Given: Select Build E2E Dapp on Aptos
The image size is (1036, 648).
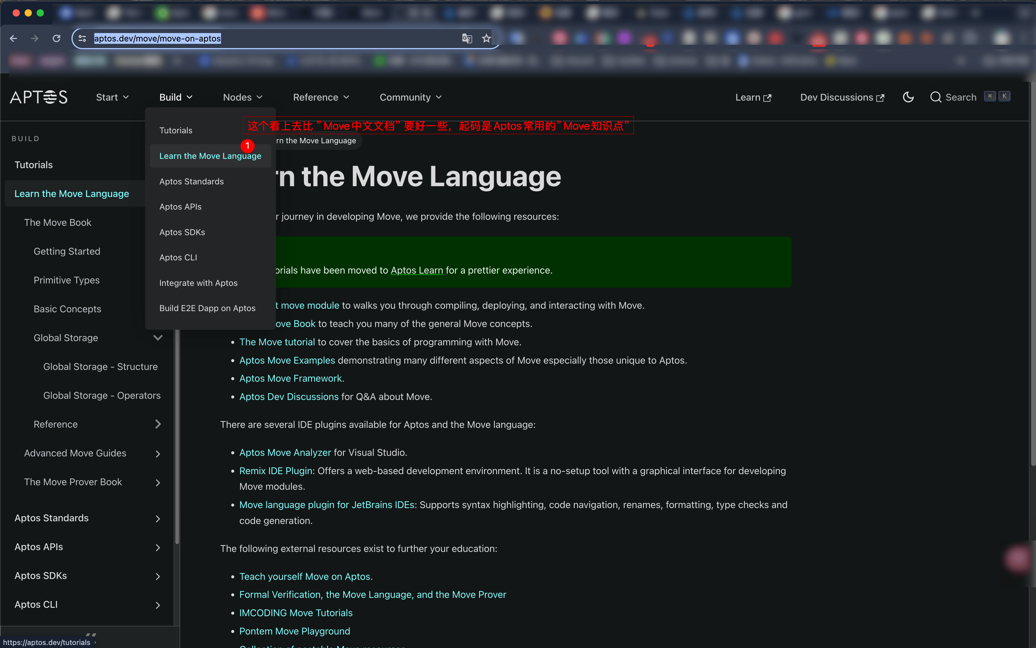Looking at the screenshot, I should pos(211,308).
